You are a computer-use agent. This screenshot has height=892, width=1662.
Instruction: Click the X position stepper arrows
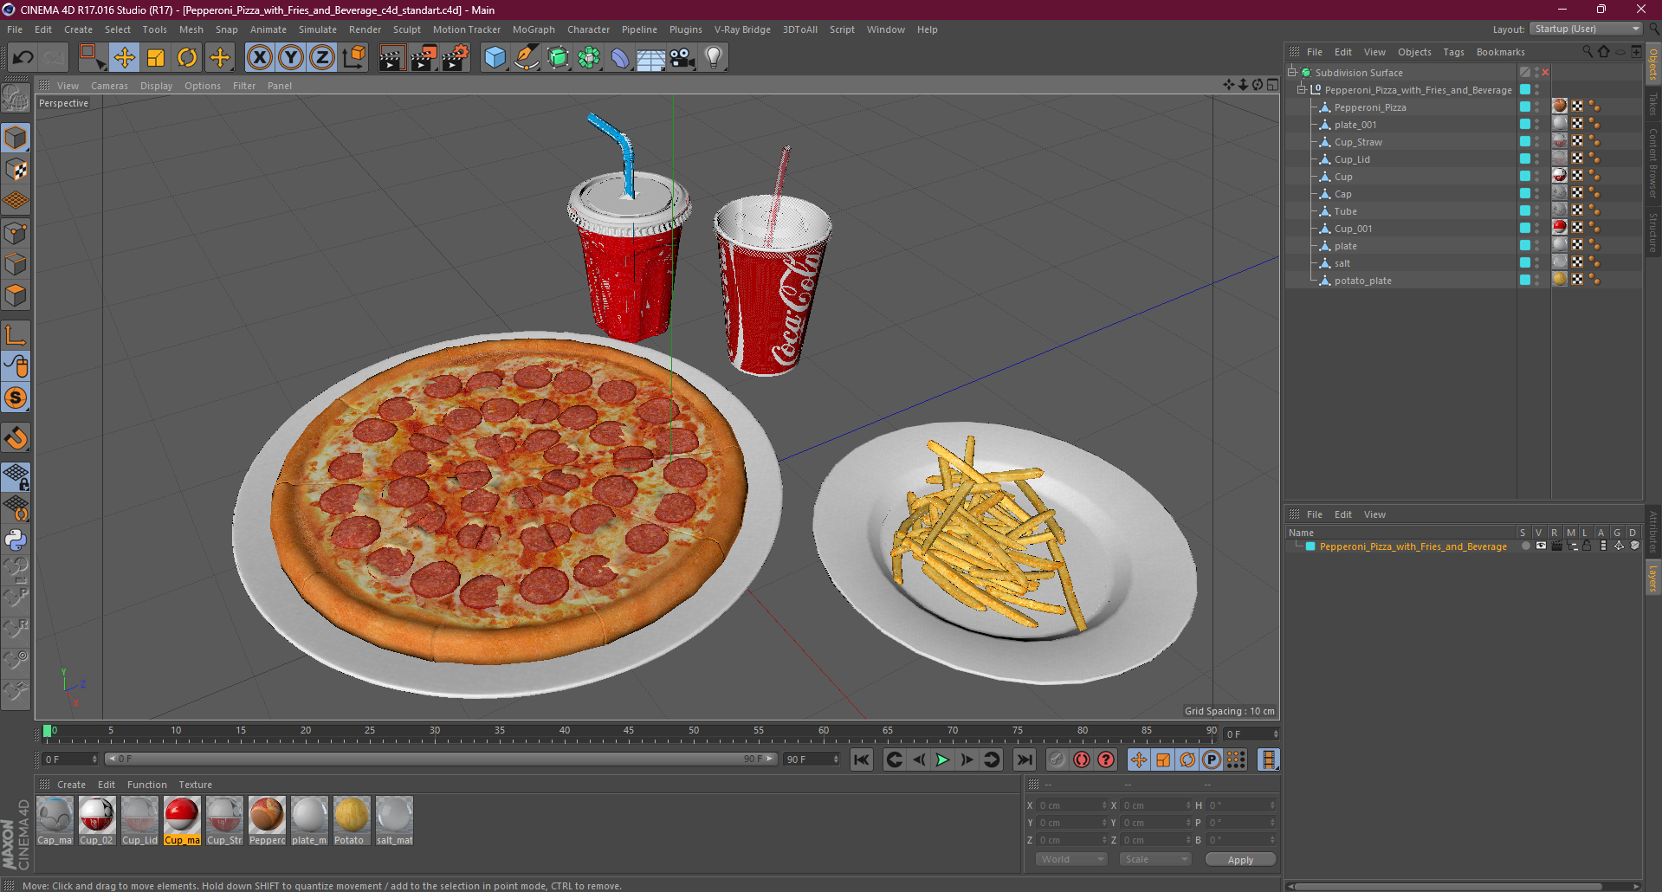(x=1104, y=805)
